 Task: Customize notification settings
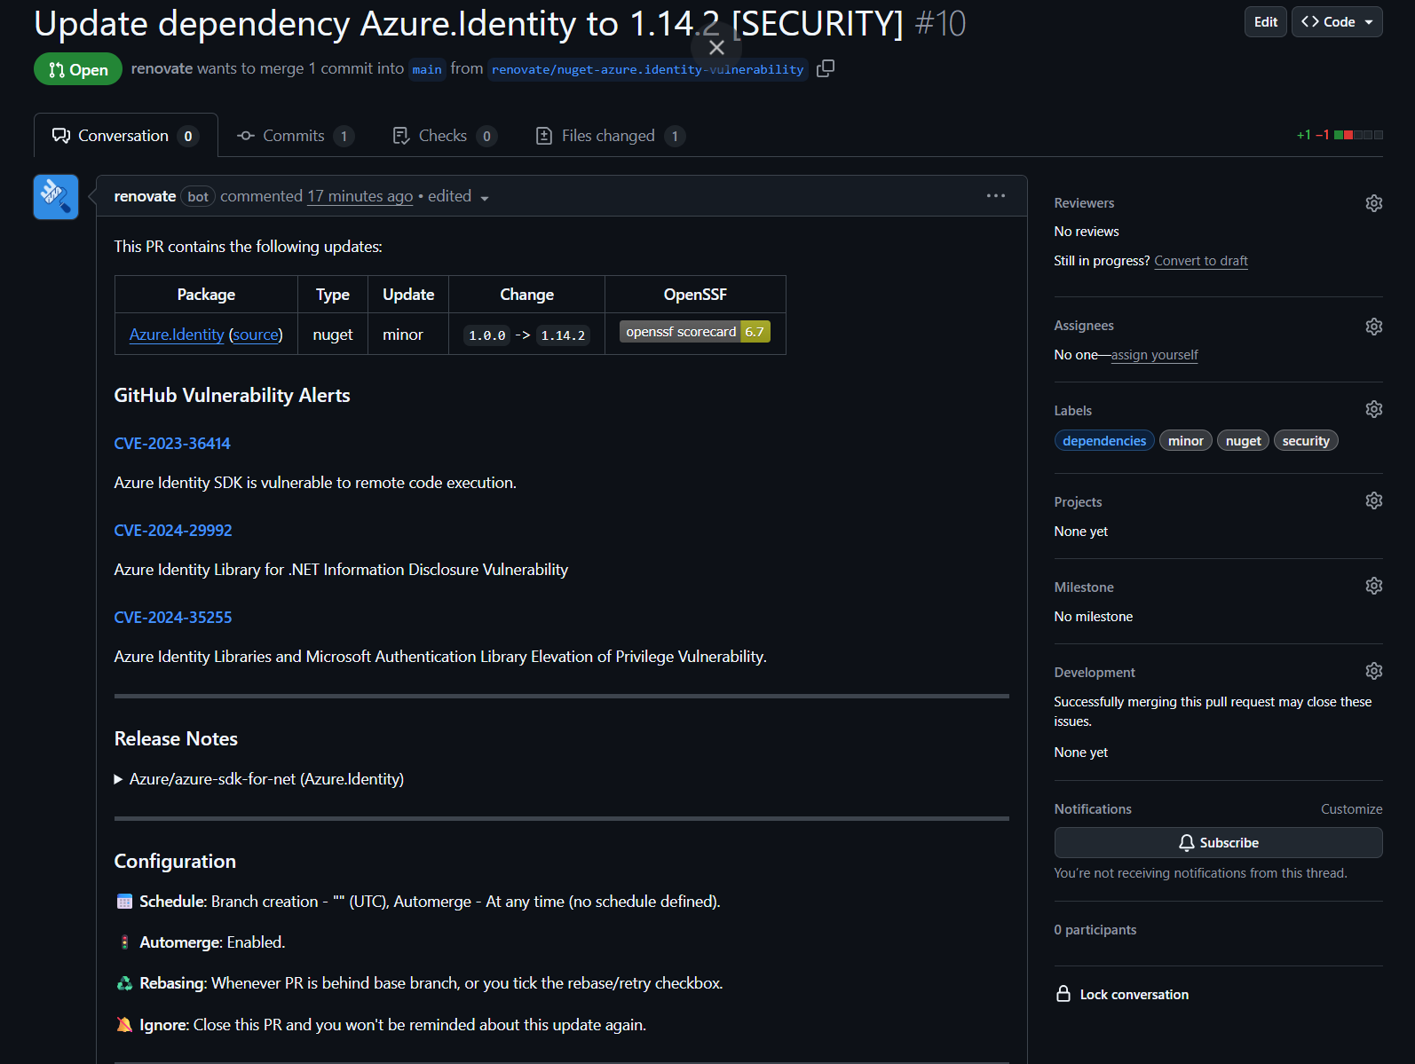[1351, 809]
